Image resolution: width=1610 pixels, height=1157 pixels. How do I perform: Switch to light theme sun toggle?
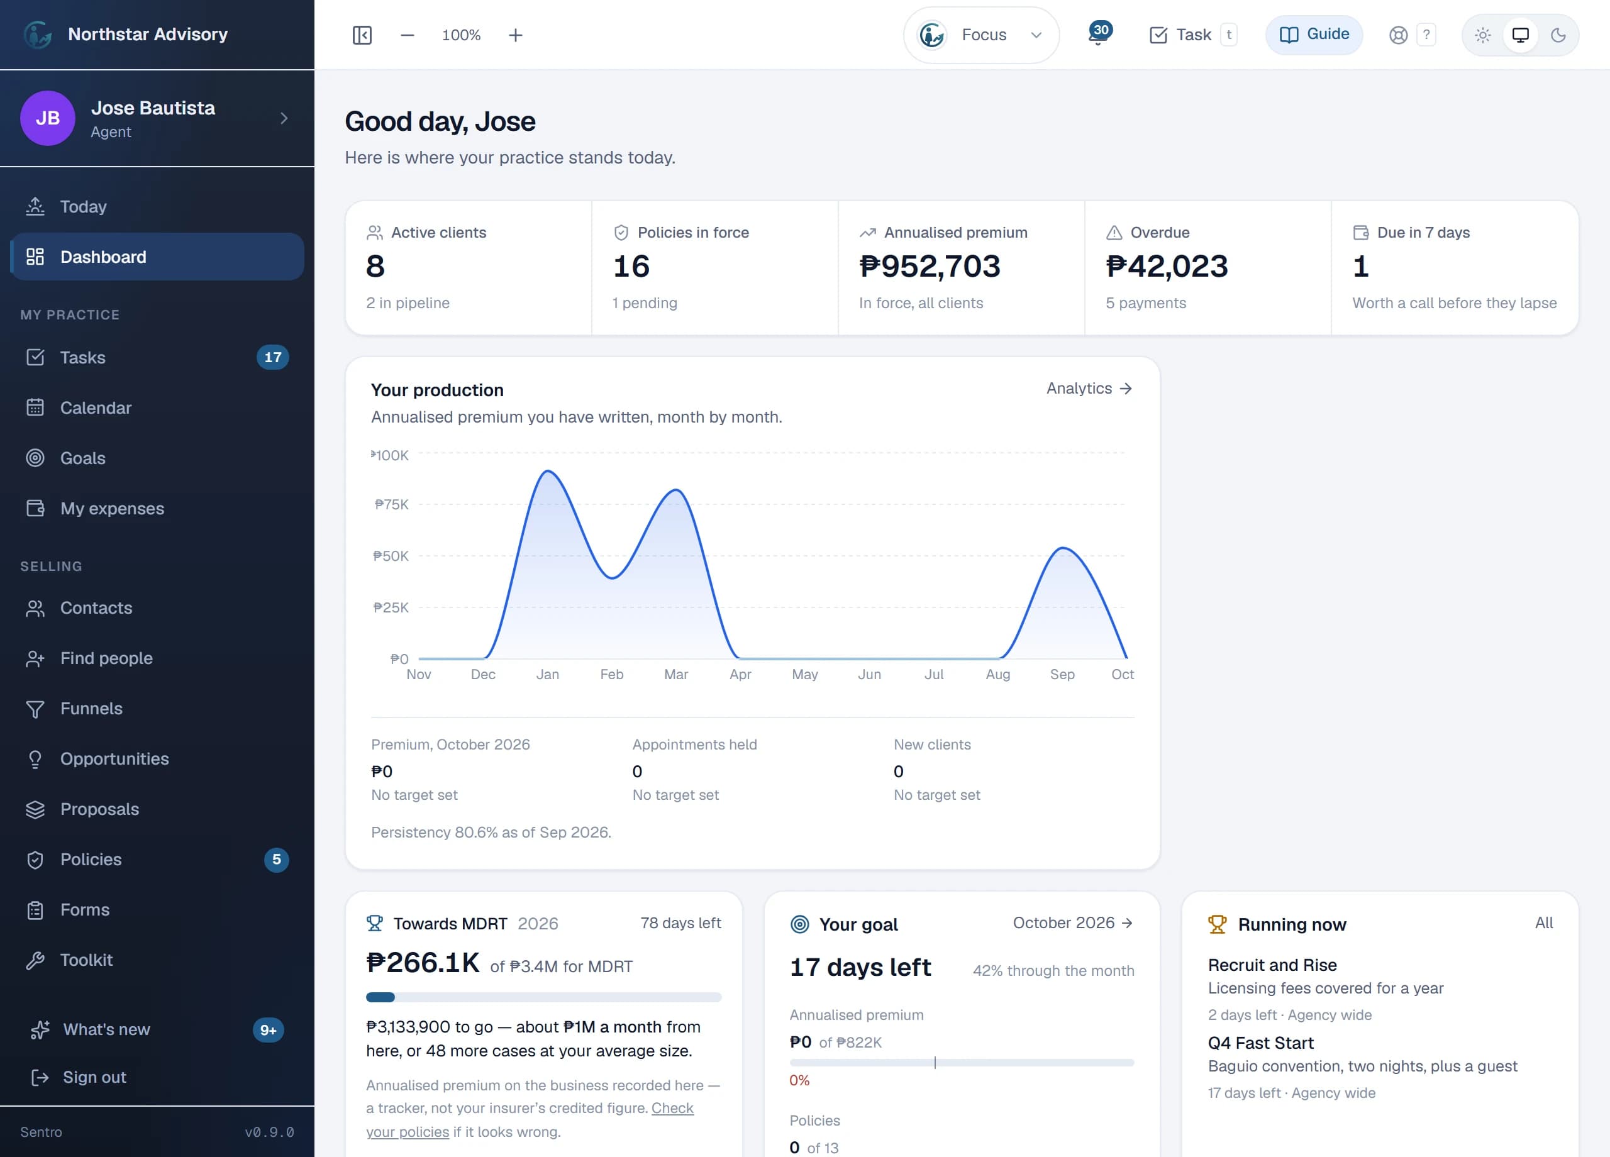(x=1482, y=35)
